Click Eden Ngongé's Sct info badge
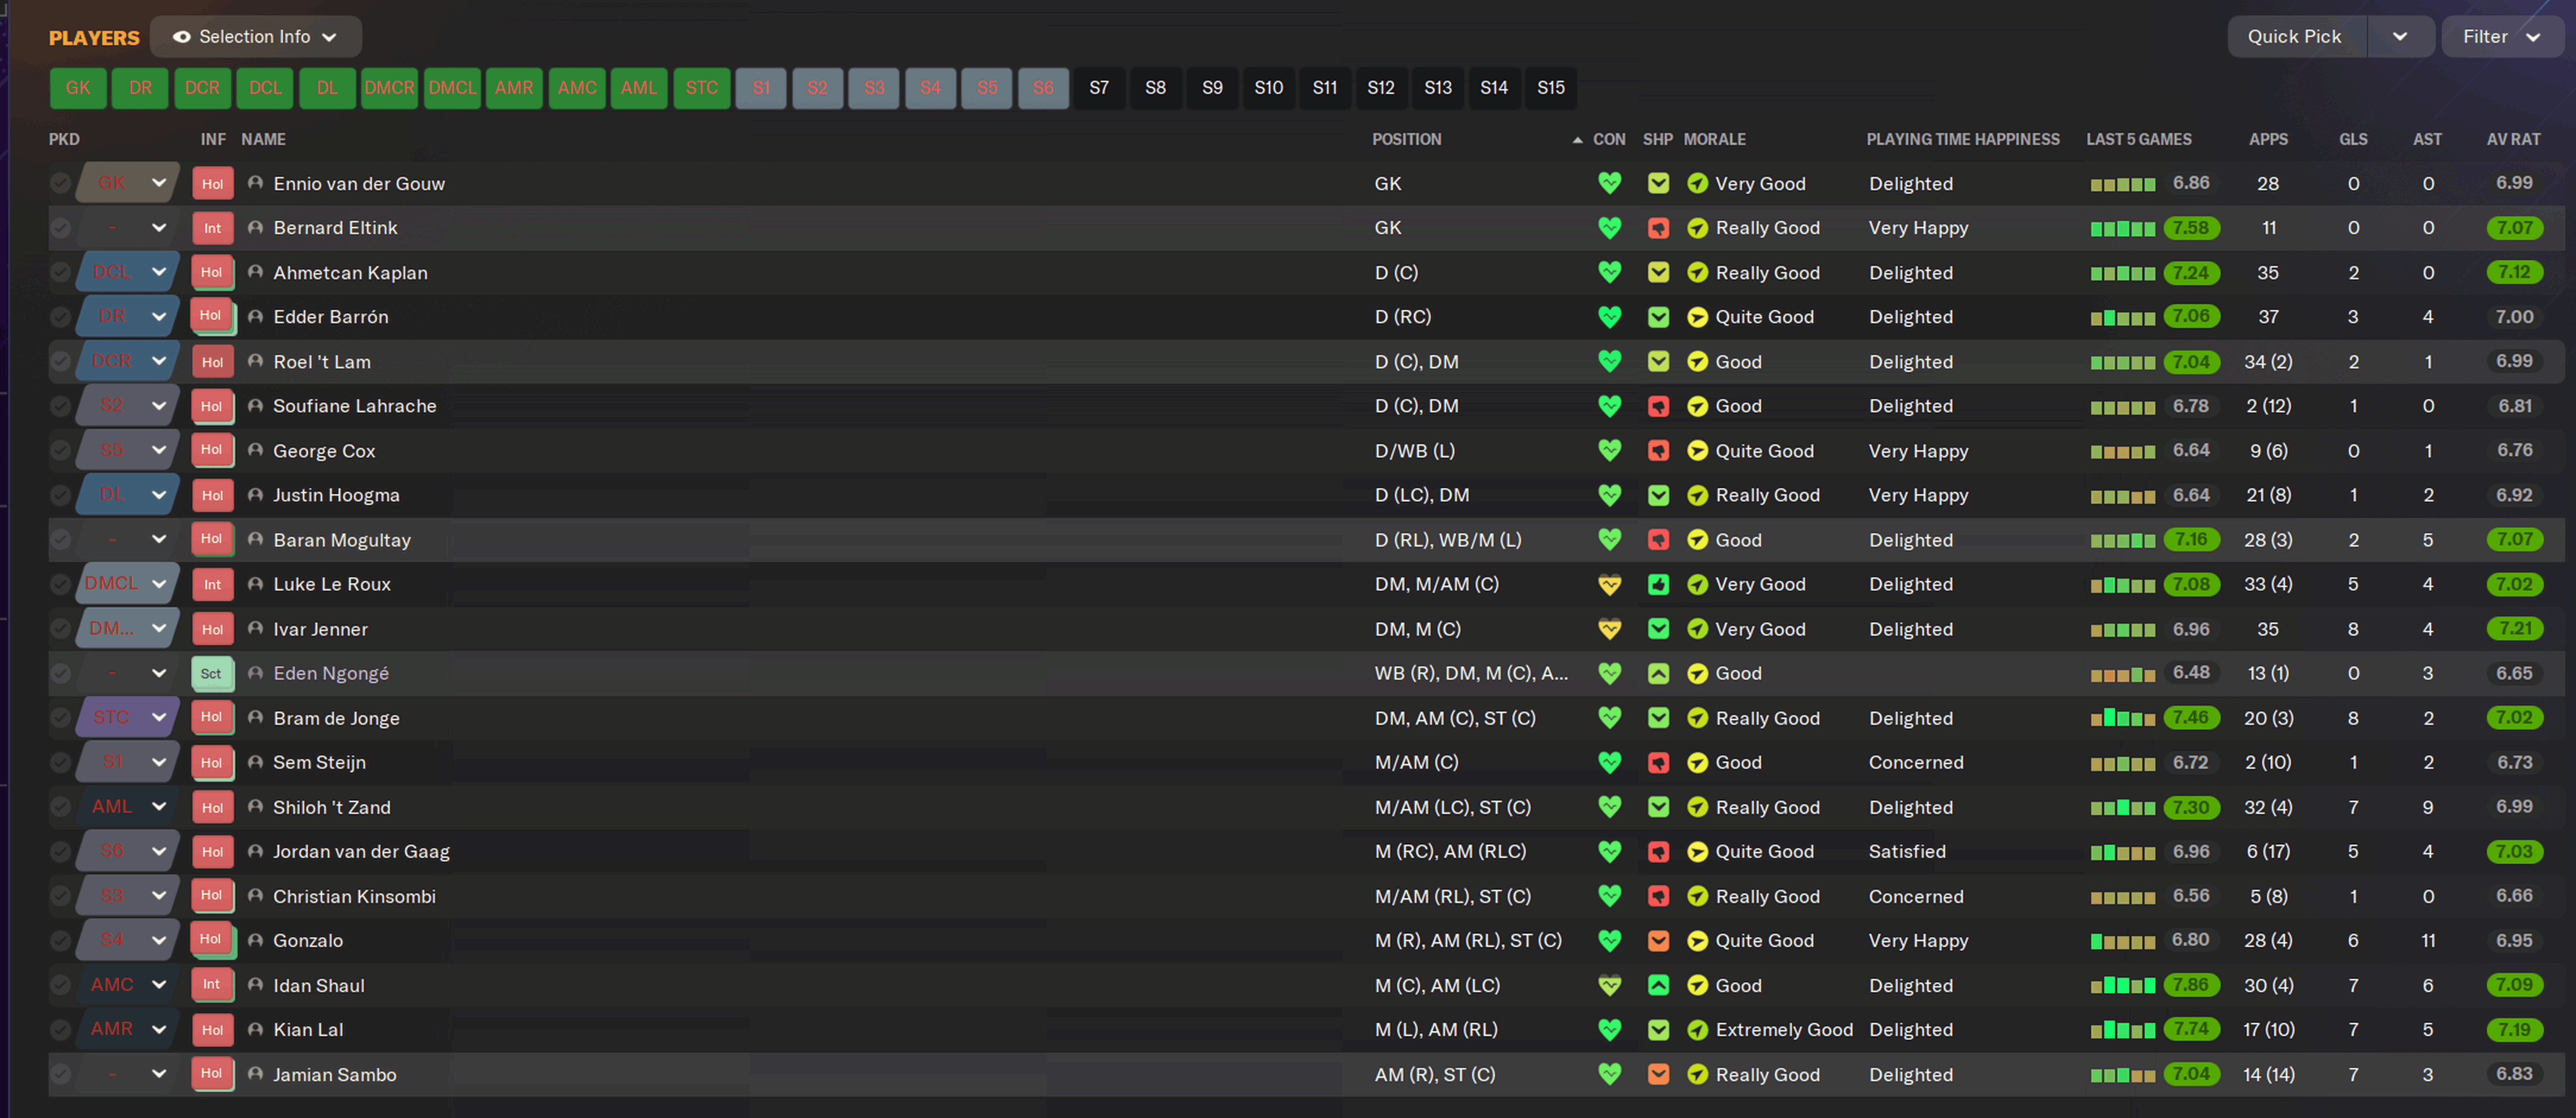Viewport: 2576px width, 1118px height. coord(211,674)
